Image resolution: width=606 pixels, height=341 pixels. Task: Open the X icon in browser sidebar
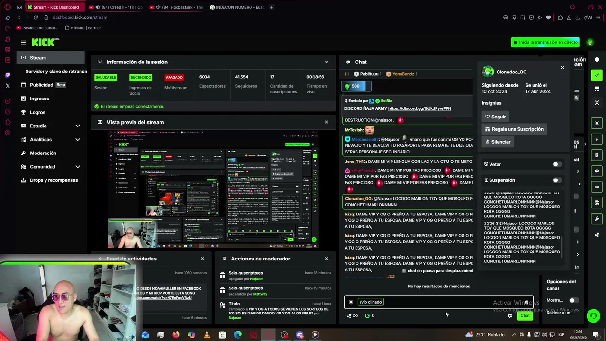tap(8, 86)
